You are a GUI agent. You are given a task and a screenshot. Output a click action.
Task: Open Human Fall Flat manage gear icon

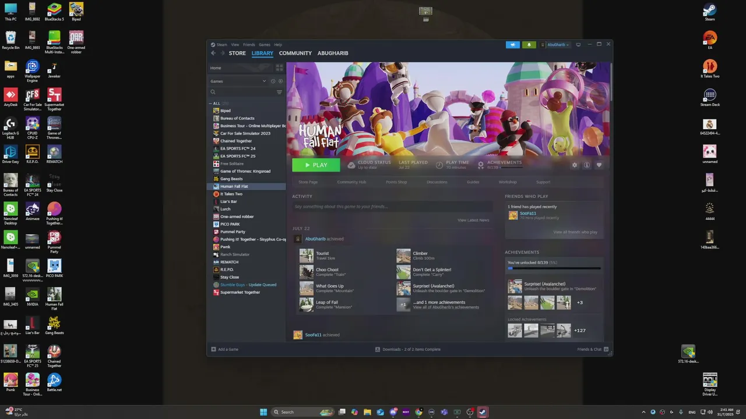point(575,165)
